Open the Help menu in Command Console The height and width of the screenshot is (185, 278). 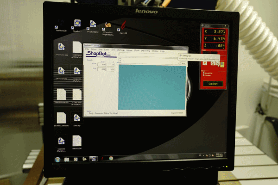click(x=162, y=51)
